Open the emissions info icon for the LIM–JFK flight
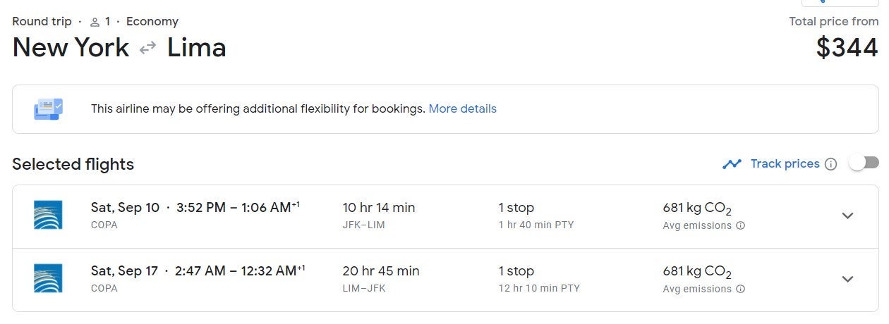 (x=740, y=289)
